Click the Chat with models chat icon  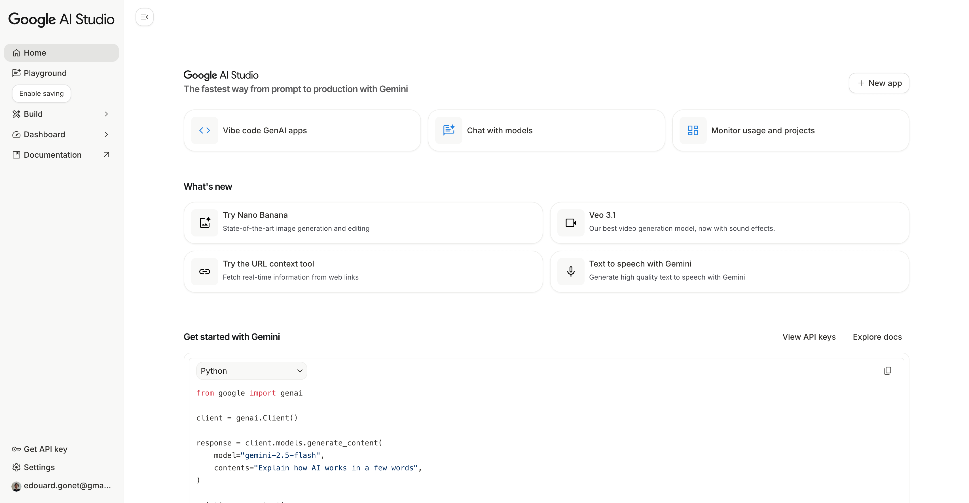(449, 130)
